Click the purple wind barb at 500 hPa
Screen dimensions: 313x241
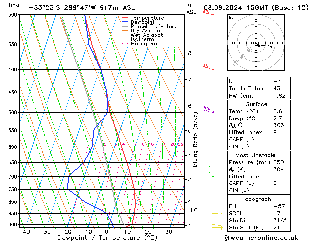pos(209,110)
